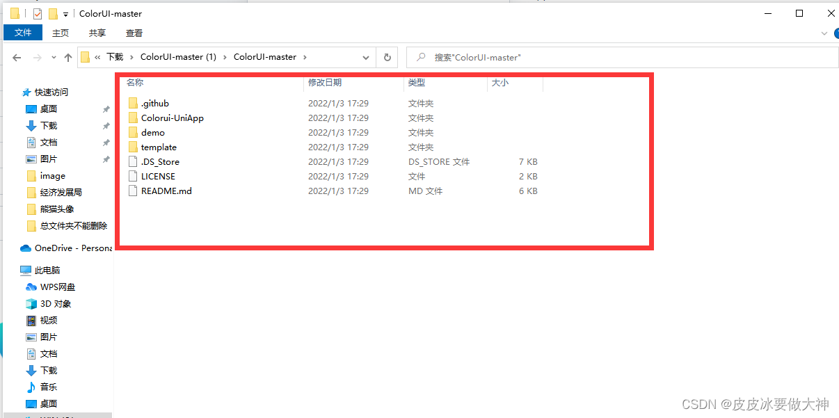This screenshot has width=839, height=418.
Task: Switch to the 共享 ribbon tab
Action: [x=97, y=33]
